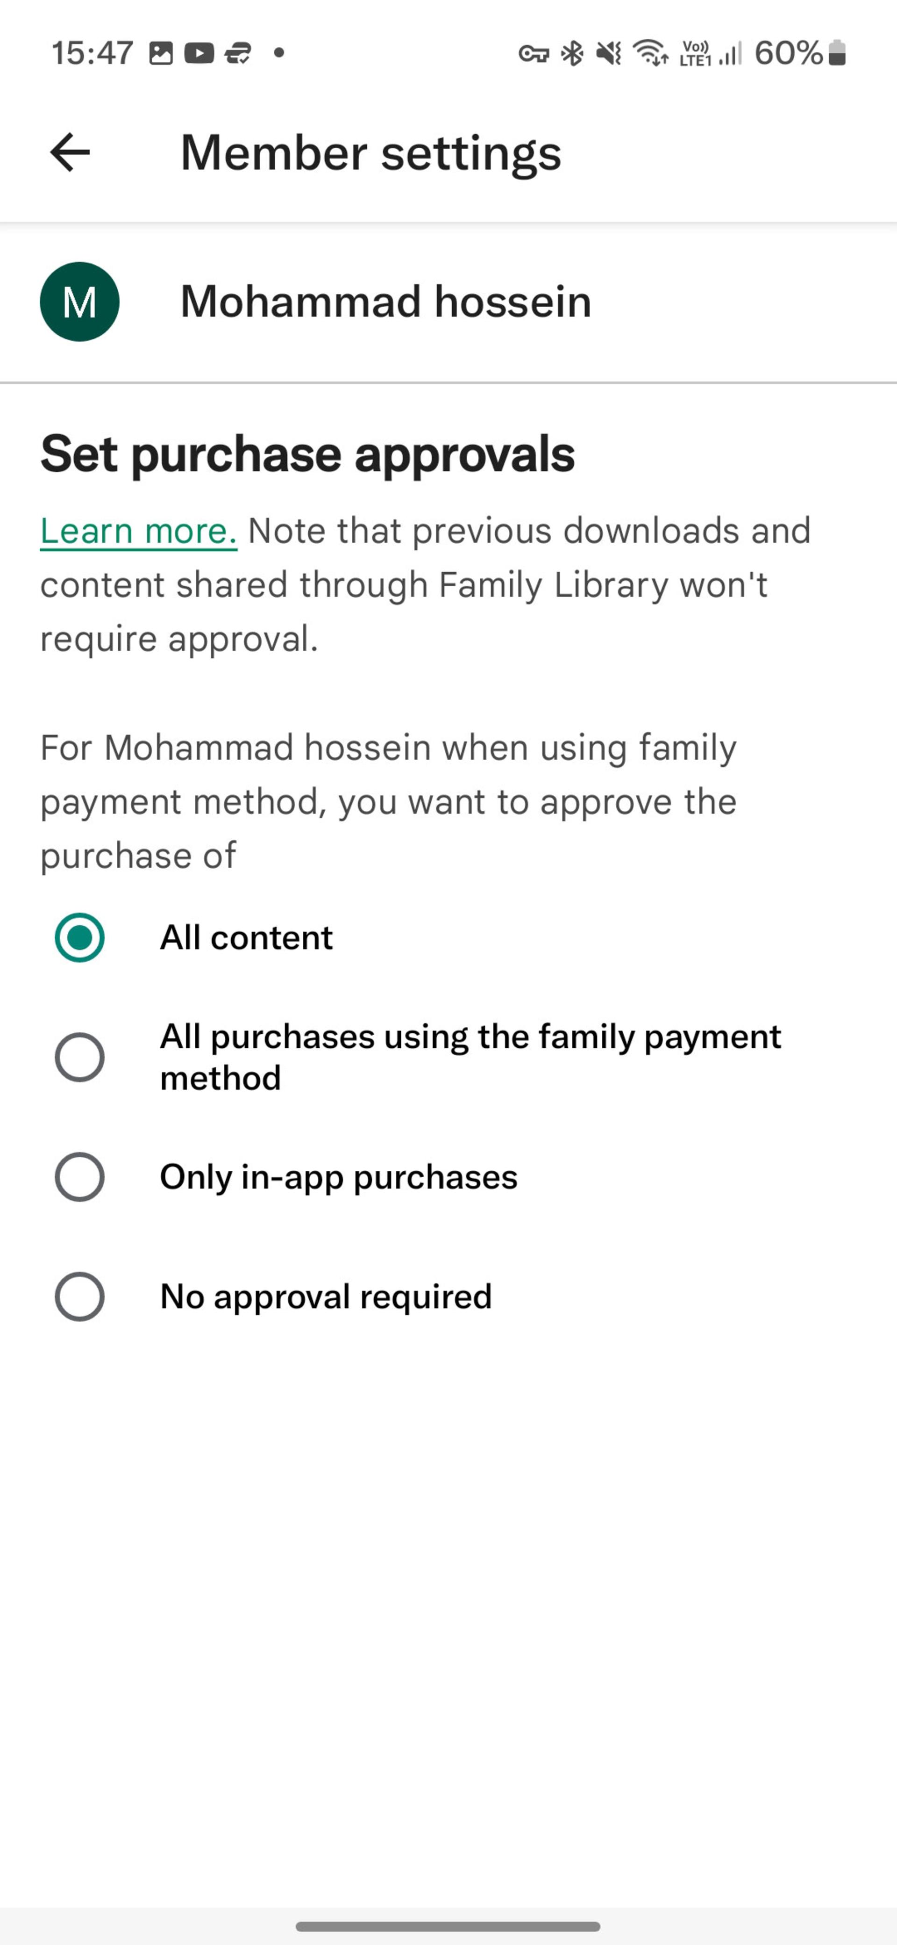Tap the 15:47 clock in status bar
Image resolution: width=897 pixels, height=1945 pixels.
tap(92, 53)
